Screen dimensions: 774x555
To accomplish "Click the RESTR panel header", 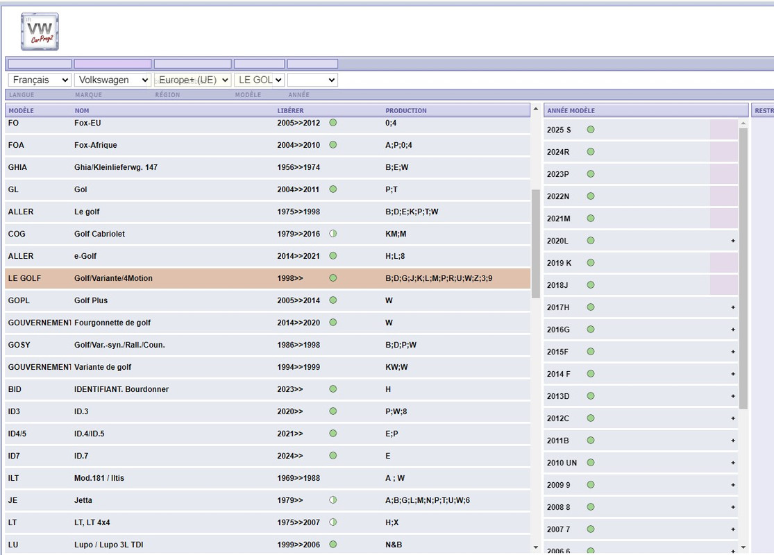I will pos(763,110).
